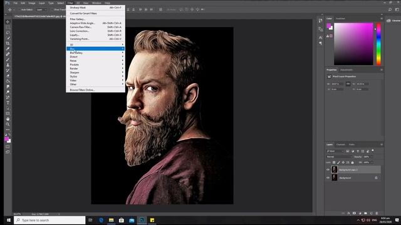Image resolution: width=401 pixels, height=225 pixels.
Task: Select the Zoom tool
Action: 8,124
